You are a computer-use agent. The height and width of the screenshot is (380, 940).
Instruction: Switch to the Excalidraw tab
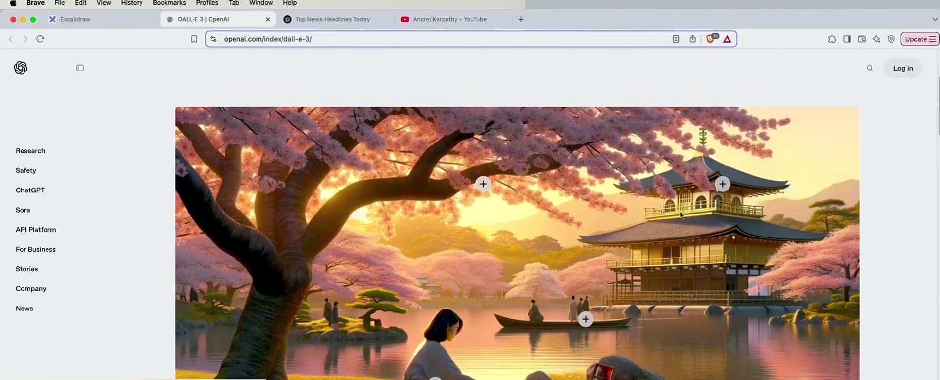[x=100, y=19]
